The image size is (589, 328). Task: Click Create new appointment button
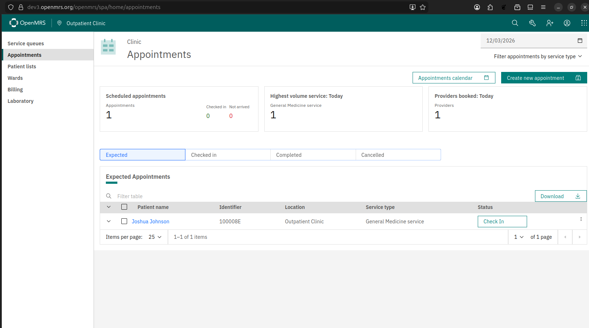544,78
